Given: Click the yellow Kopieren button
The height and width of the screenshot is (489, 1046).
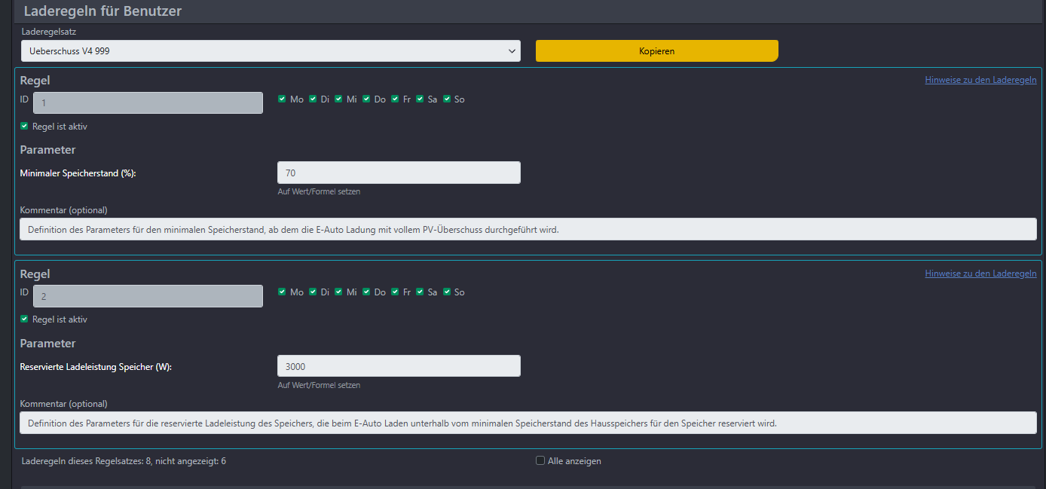Looking at the screenshot, I should 656,51.
